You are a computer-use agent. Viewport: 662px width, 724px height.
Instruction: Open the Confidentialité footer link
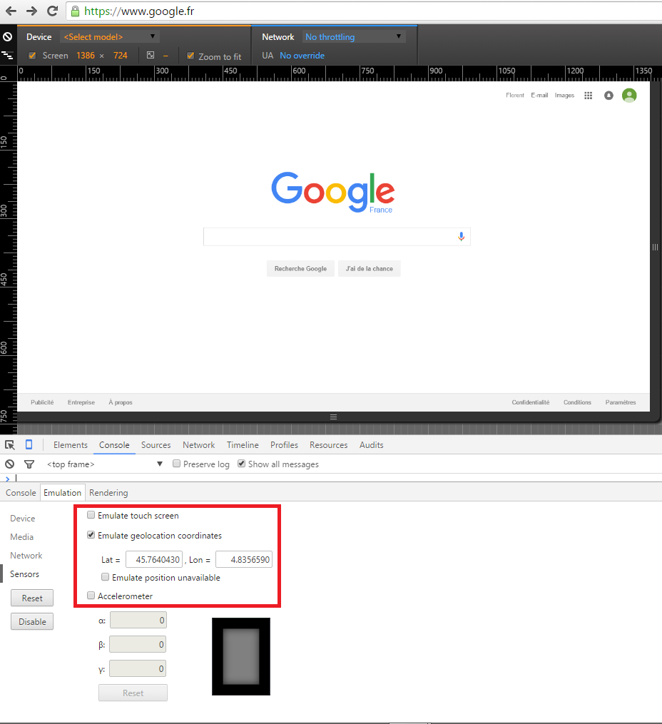click(x=531, y=402)
